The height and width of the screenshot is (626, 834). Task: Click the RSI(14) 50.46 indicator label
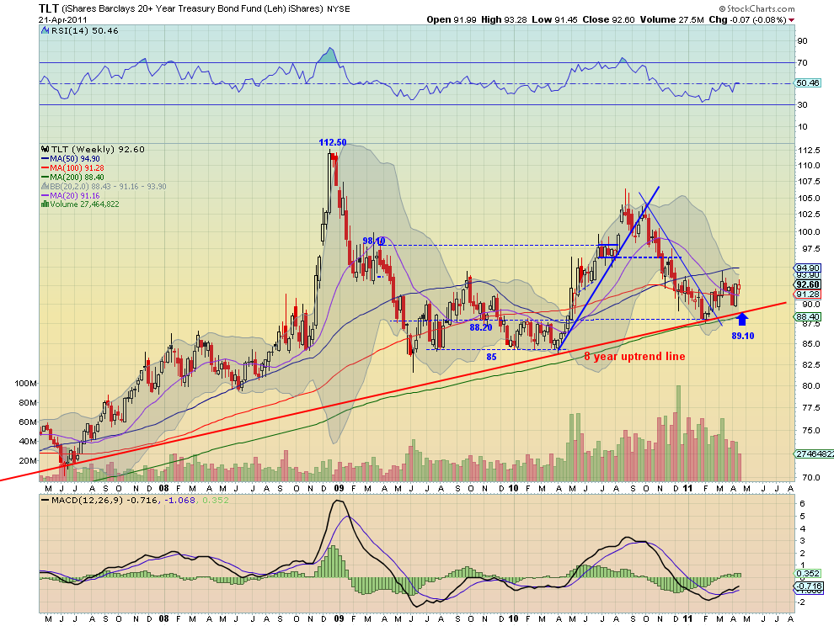(x=84, y=31)
